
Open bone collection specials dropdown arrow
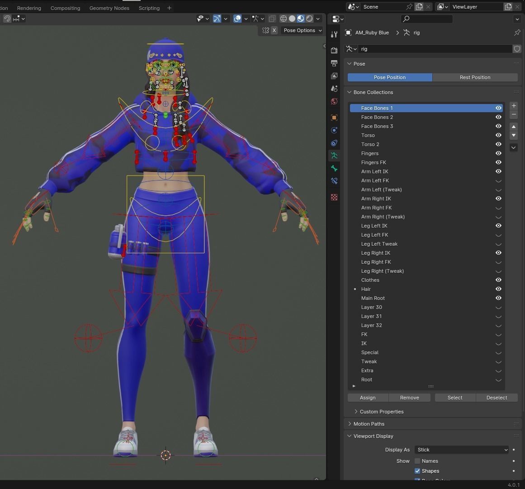point(514,147)
